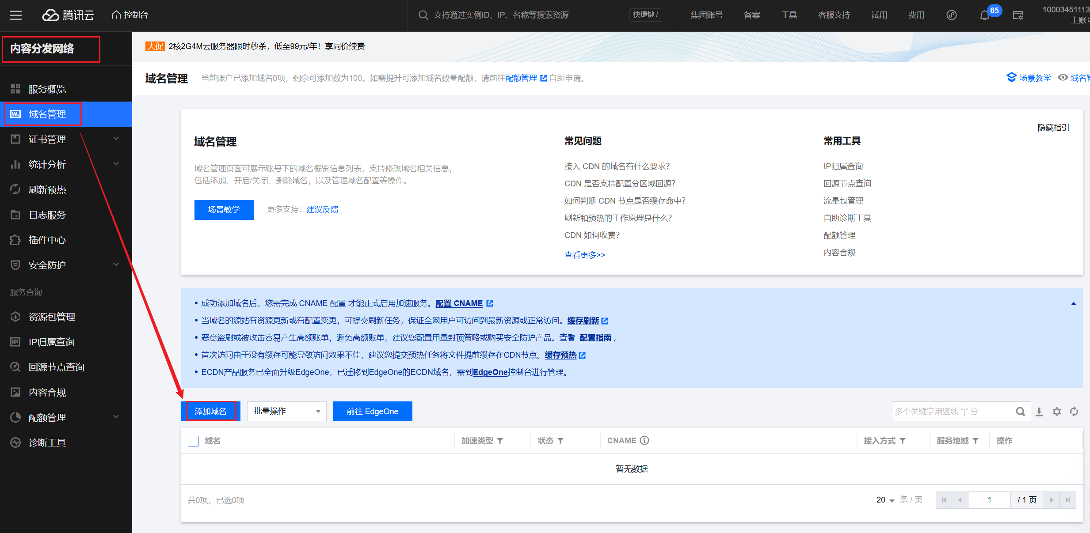Open the 批量操作 dropdown
The image size is (1090, 533).
pos(286,411)
